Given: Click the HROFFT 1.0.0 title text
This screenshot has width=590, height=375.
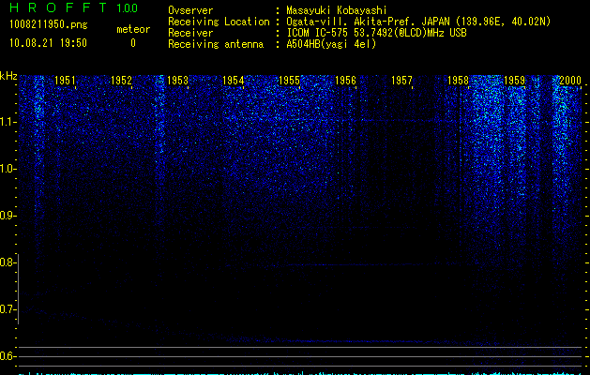Looking at the screenshot, I should (x=73, y=7).
